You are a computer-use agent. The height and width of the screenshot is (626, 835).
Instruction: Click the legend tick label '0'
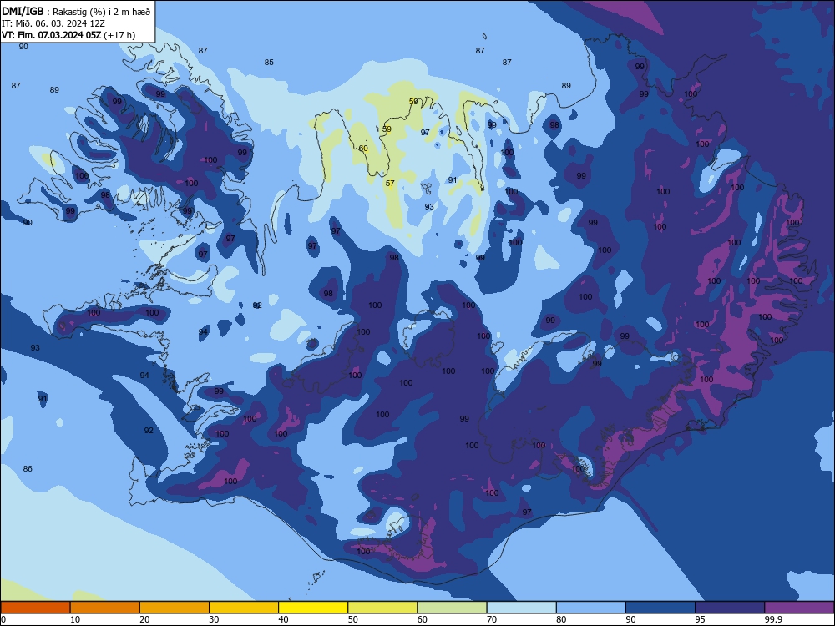3,619
